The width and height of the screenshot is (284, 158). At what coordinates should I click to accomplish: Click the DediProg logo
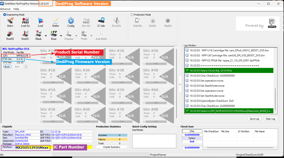point(272,23)
